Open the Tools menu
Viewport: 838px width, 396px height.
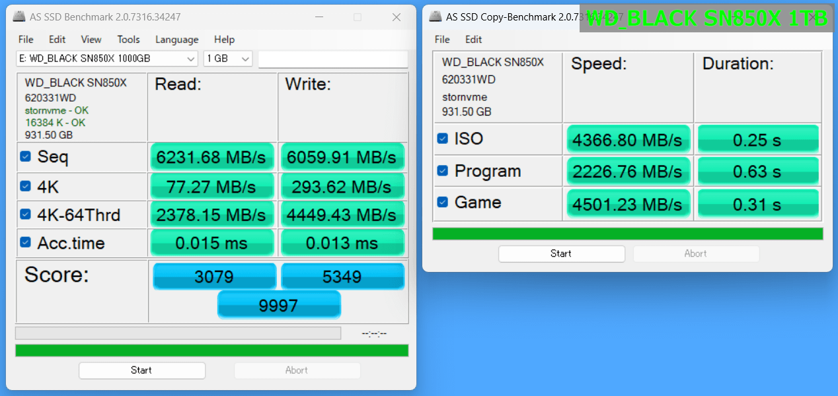(x=129, y=40)
